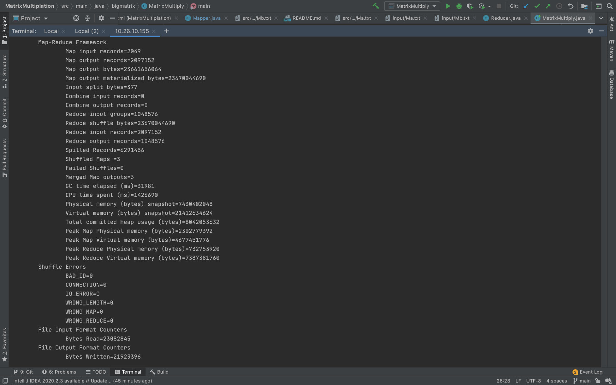Image resolution: width=616 pixels, height=385 pixels.
Task: Open the MatrixMultiply run configuration dropdown
Action: pos(412,6)
